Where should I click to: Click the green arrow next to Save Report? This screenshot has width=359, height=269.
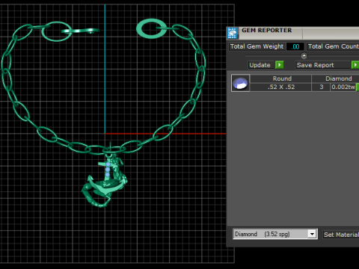click(x=355, y=65)
